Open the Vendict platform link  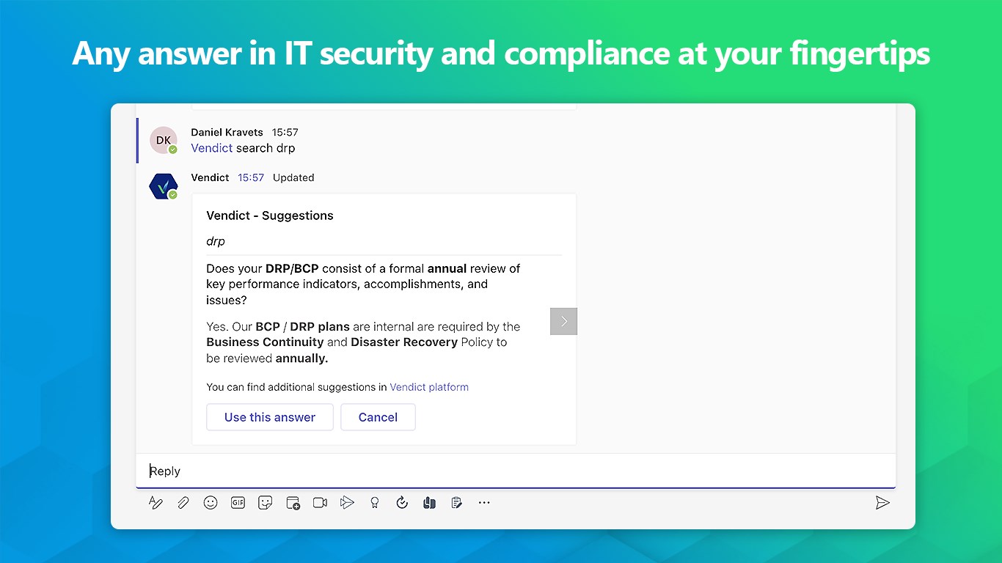click(429, 387)
